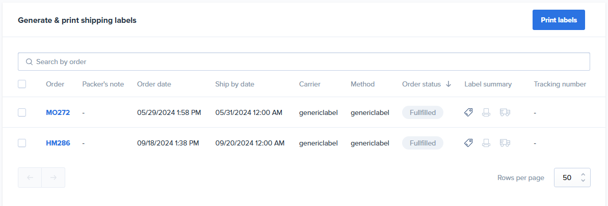Sort table by Order date column
The width and height of the screenshot is (608, 206).
pyautogui.click(x=154, y=84)
